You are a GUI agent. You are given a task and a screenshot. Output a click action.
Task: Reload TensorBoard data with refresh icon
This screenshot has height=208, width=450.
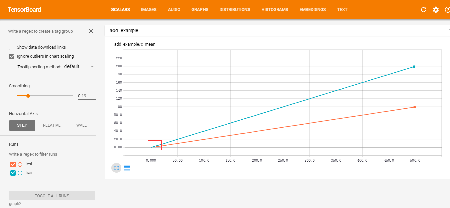click(x=423, y=10)
